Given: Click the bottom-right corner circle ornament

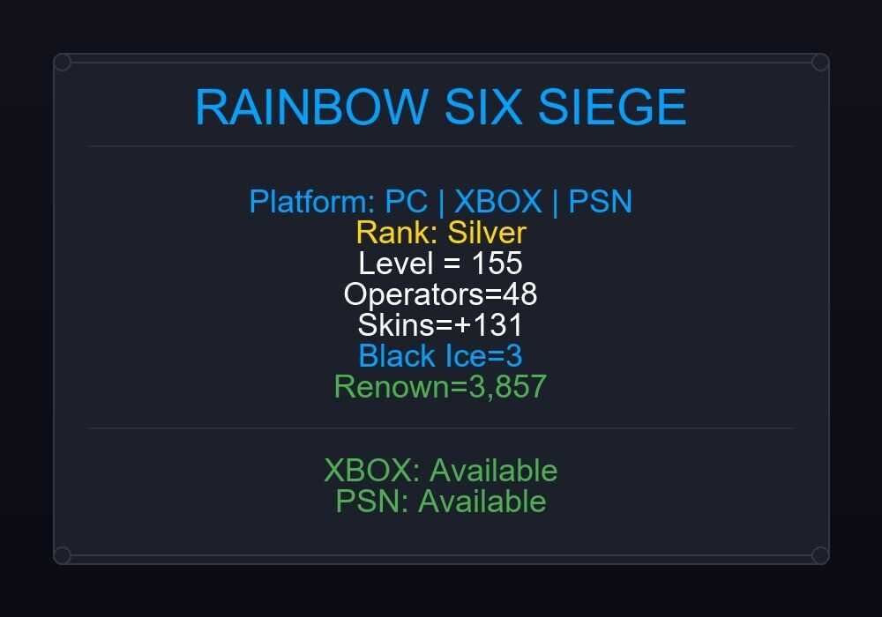Looking at the screenshot, I should (820, 555).
